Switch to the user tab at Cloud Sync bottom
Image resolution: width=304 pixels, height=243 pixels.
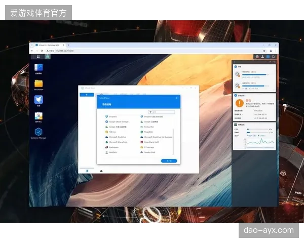(x=87, y=171)
